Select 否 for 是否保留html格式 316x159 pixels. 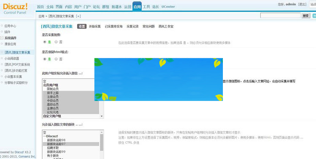(56, 59)
